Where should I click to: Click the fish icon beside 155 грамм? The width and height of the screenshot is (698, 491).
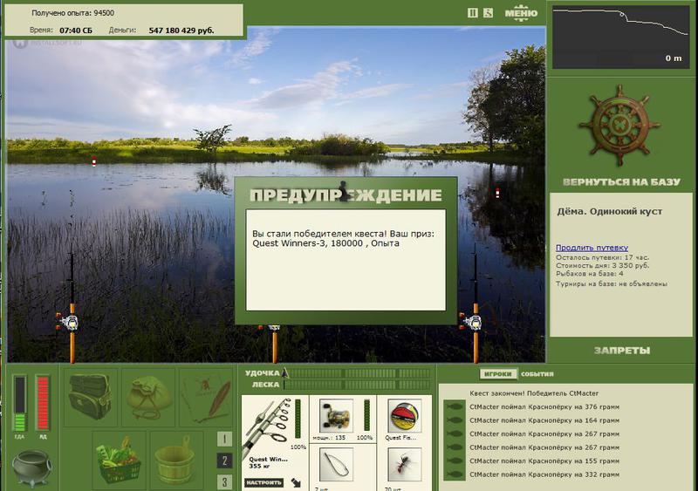(454, 460)
